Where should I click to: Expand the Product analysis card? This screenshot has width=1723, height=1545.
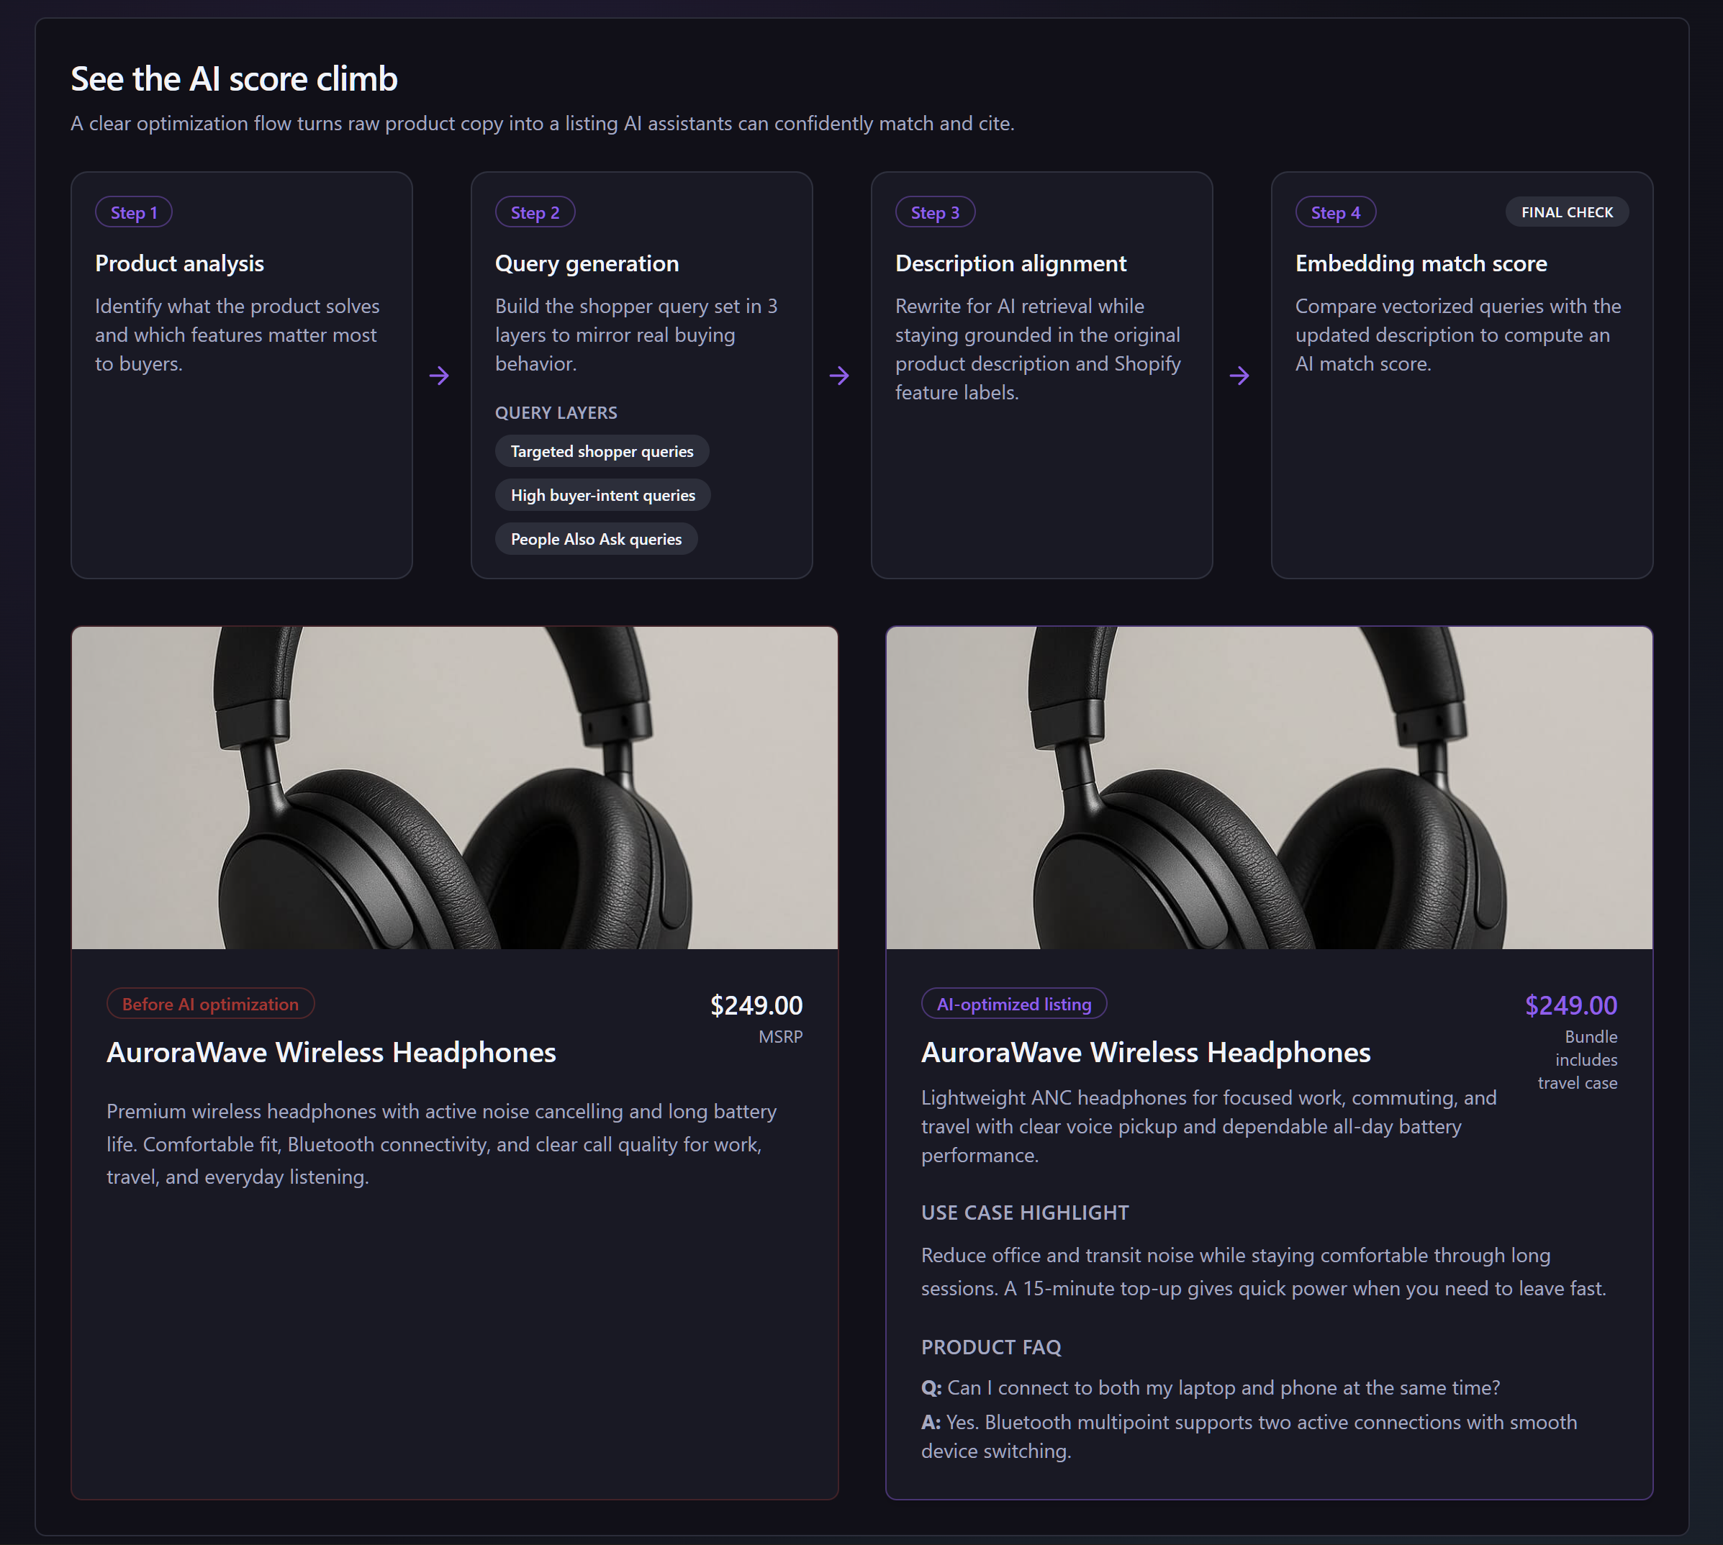[241, 373]
